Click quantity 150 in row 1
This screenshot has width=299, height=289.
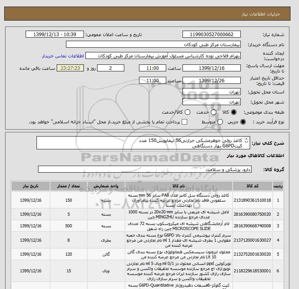pos(69,200)
